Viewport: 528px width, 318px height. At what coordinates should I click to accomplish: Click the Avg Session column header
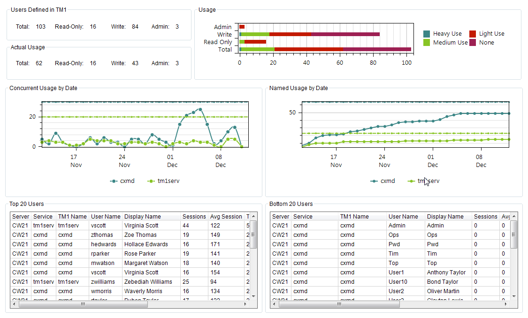pos(226,216)
